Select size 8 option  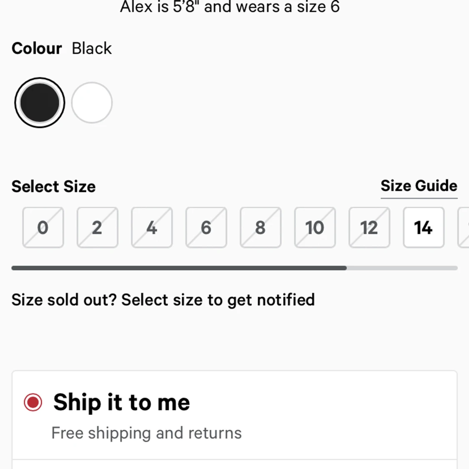pyautogui.click(x=261, y=228)
